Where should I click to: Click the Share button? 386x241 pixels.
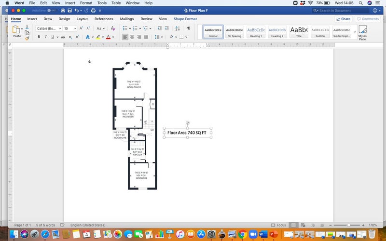click(343, 19)
